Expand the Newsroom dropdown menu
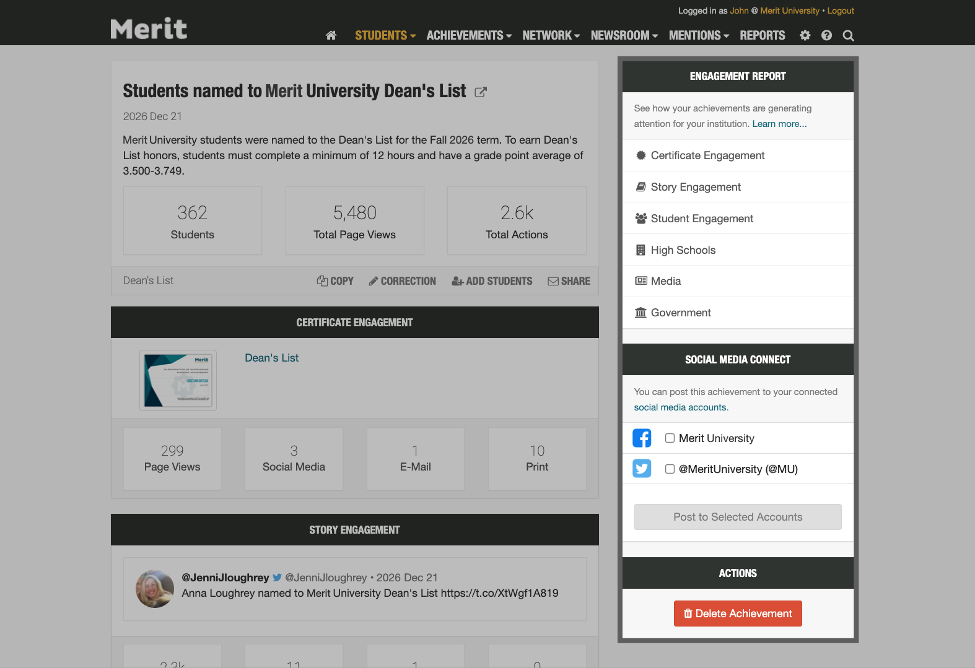The height and width of the screenshot is (668, 975). pos(624,35)
